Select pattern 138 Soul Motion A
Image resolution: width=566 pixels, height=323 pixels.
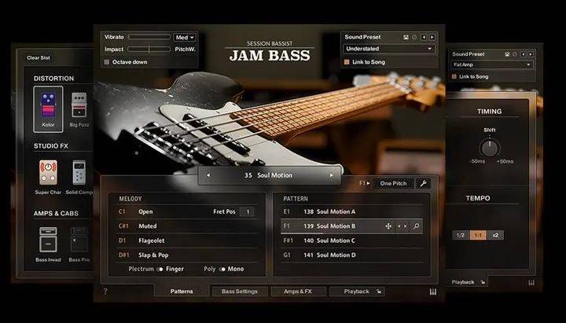click(351, 212)
